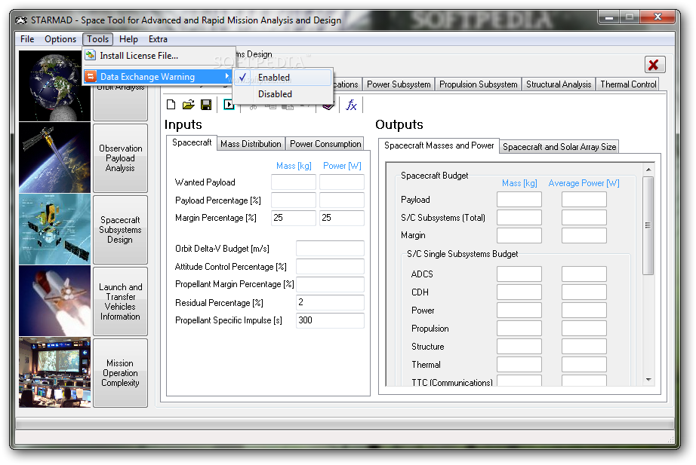Screen dimensions: 696x465
Task: Click the Save floppy disk icon
Action: tap(206, 105)
